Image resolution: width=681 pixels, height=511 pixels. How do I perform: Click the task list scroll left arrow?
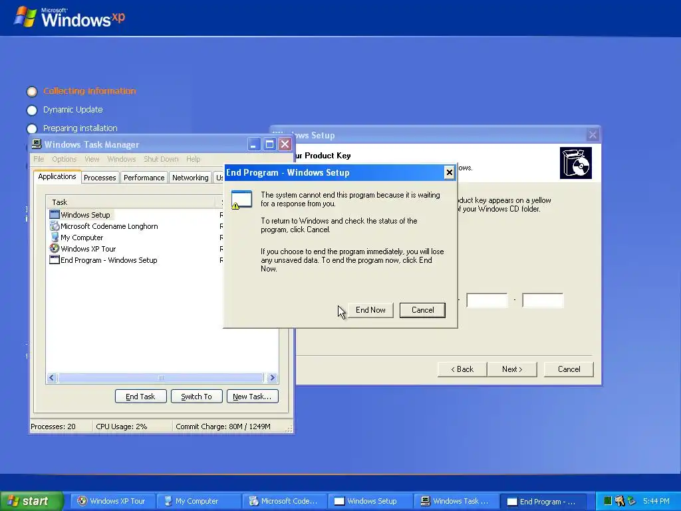coord(52,378)
